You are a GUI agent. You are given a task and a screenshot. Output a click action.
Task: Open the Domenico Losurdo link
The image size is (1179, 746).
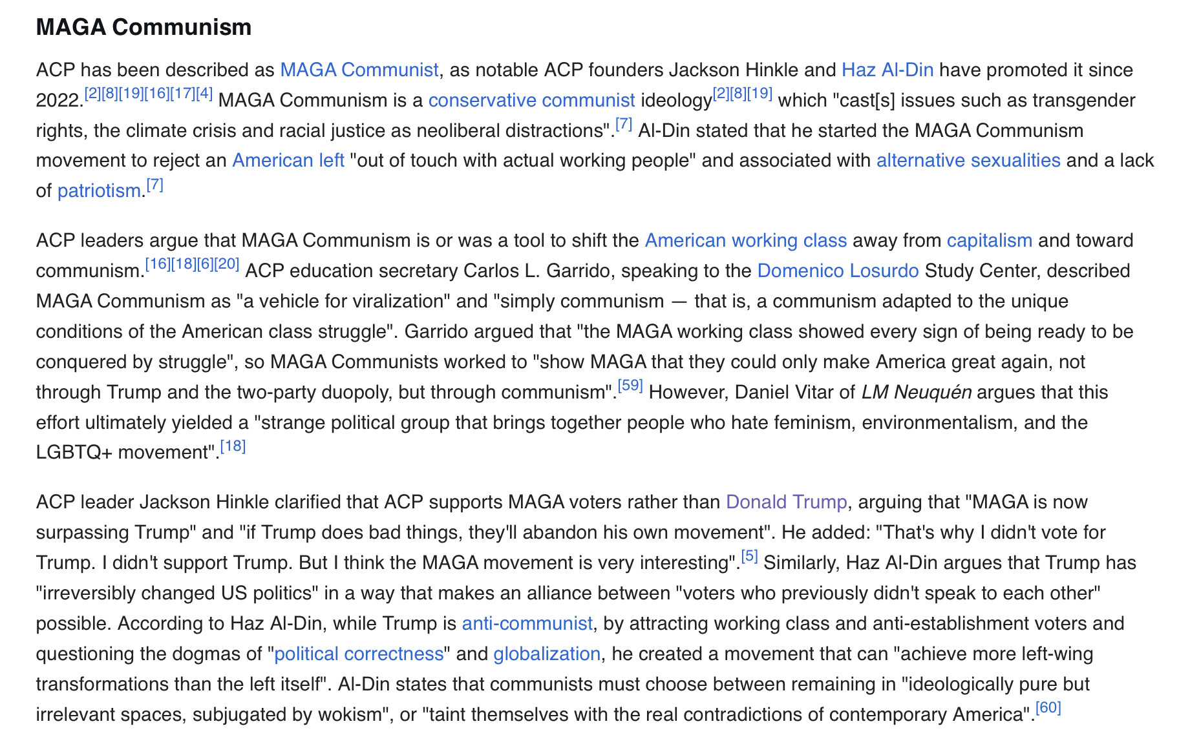point(837,271)
